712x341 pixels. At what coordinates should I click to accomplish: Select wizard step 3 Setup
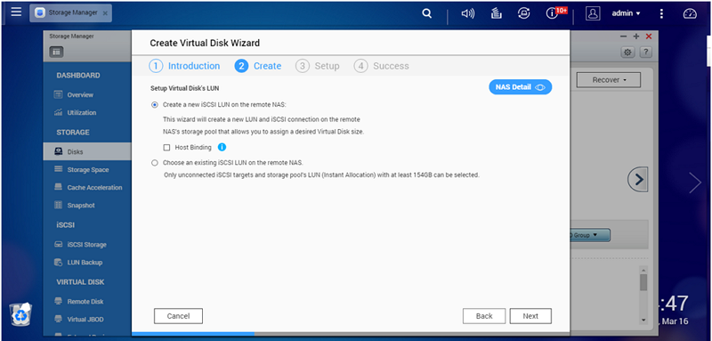317,66
